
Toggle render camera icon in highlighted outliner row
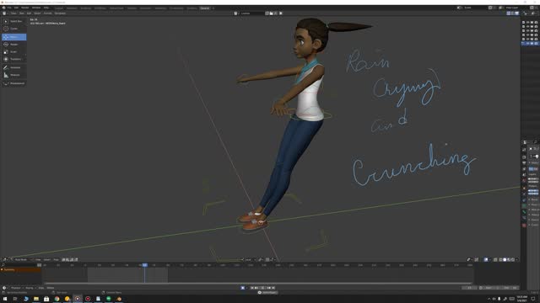click(x=536, y=44)
